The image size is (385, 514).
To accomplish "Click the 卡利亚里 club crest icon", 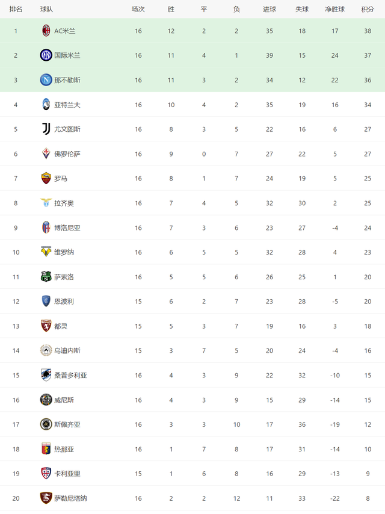I will pos(46,474).
